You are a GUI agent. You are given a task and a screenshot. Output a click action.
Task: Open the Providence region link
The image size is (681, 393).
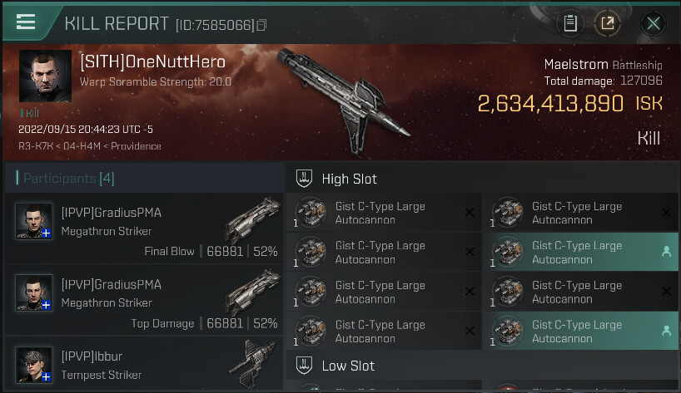[136, 146]
